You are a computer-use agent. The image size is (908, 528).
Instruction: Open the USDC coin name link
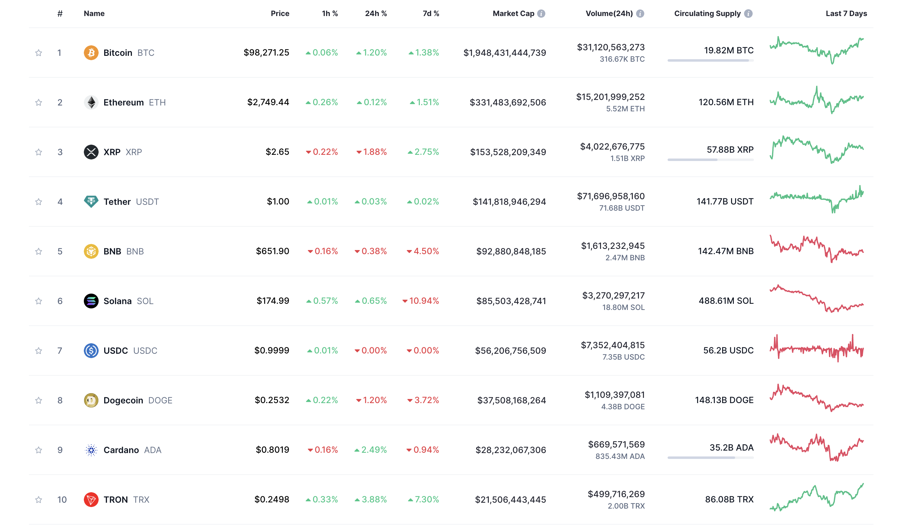click(115, 351)
